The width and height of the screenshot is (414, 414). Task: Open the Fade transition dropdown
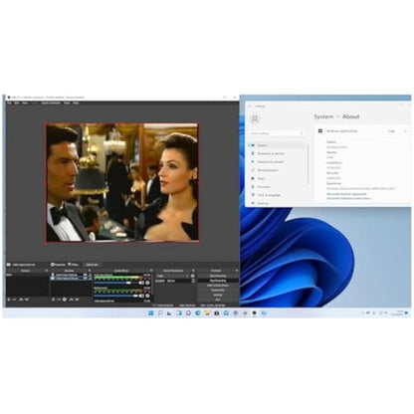pos(172,276)
